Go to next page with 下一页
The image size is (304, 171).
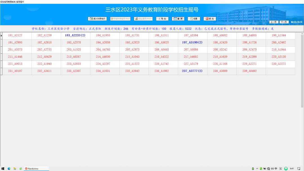284,22
